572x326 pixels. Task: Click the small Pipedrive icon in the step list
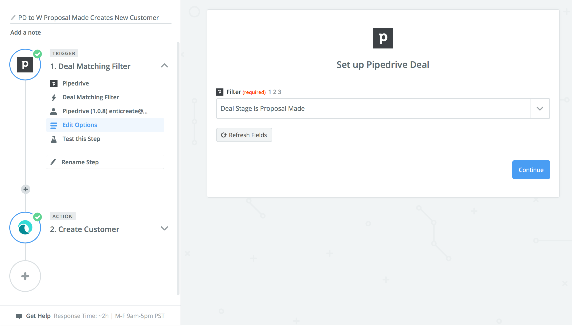54,84
